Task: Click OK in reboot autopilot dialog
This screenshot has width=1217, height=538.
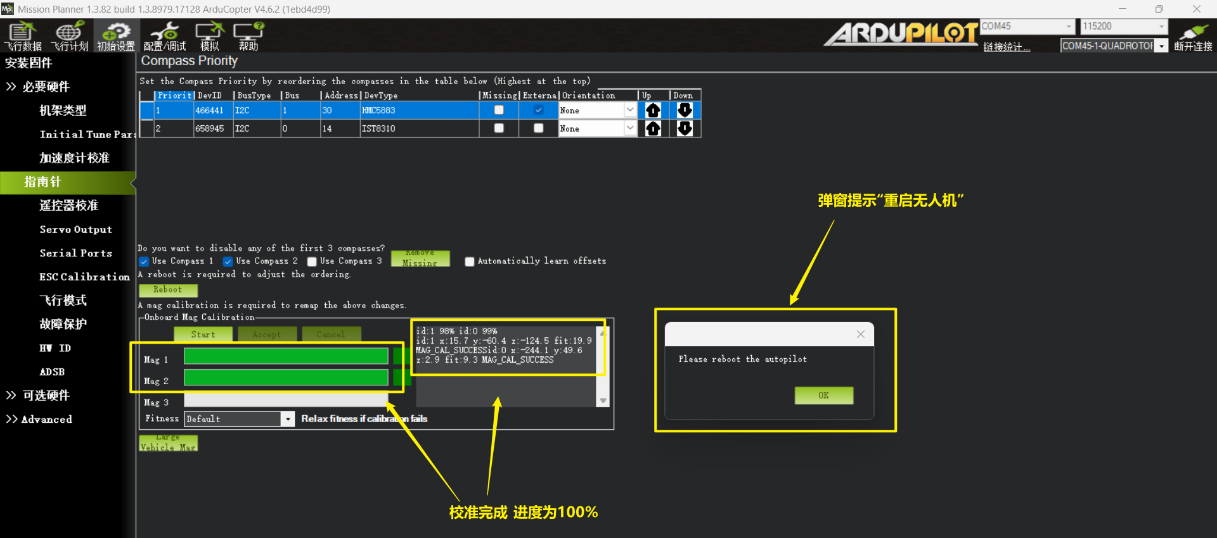Action: (823, 395)
